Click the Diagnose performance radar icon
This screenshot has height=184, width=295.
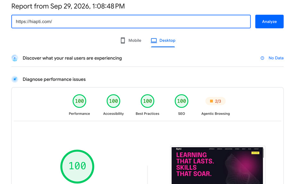click(x=15, y=79)
